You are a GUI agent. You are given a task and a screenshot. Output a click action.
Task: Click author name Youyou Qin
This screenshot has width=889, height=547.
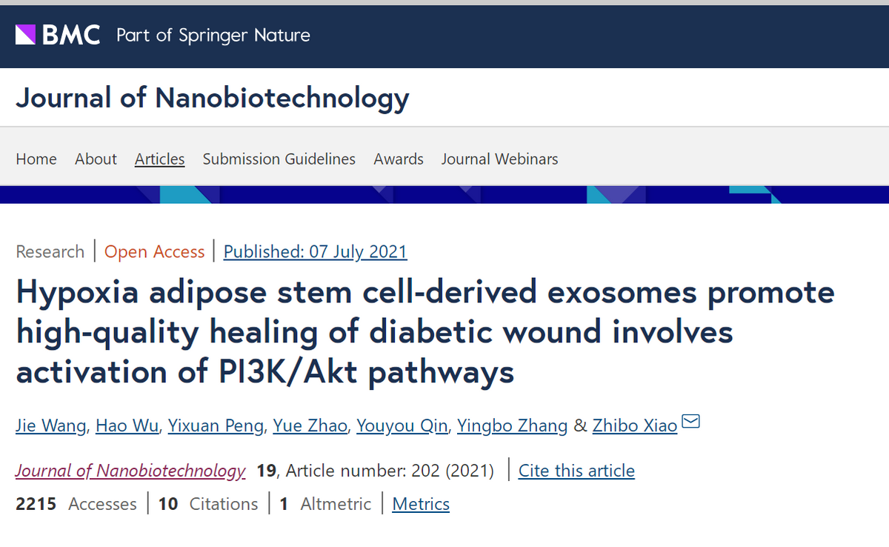402,426
